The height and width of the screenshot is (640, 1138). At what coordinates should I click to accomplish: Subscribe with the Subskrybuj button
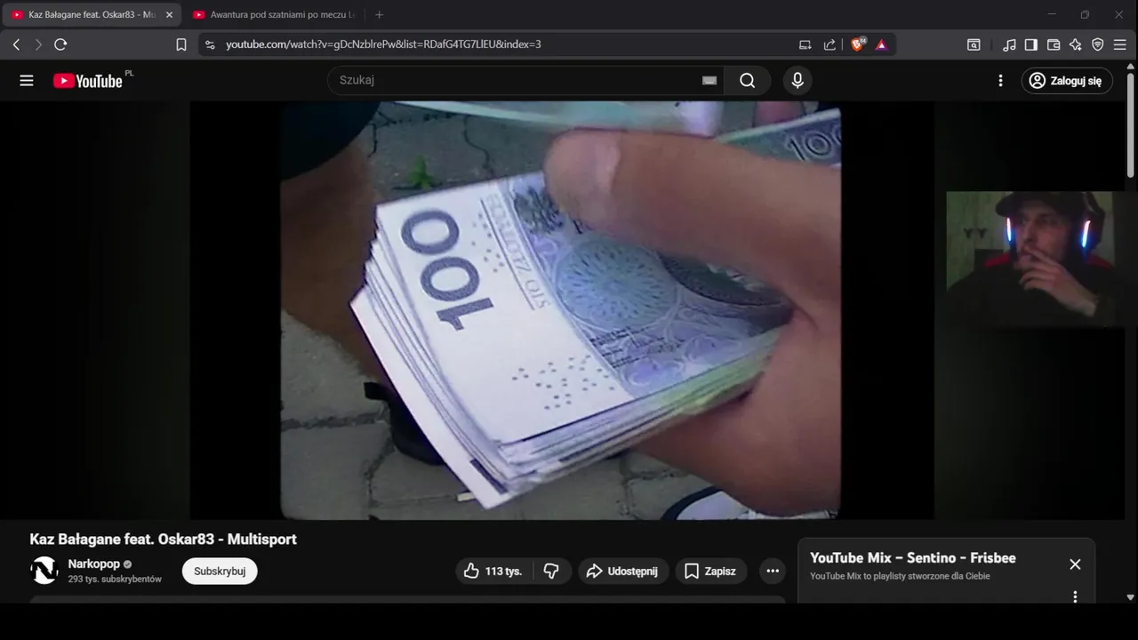tap(220, 572)
